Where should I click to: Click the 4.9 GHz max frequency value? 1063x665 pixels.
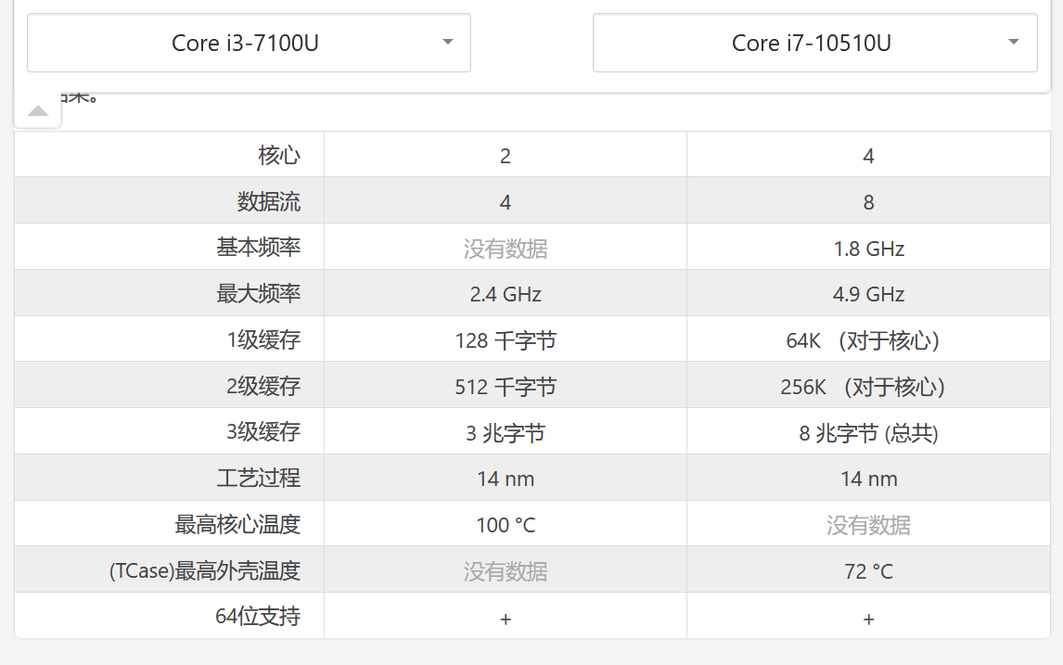coord(868,294)
